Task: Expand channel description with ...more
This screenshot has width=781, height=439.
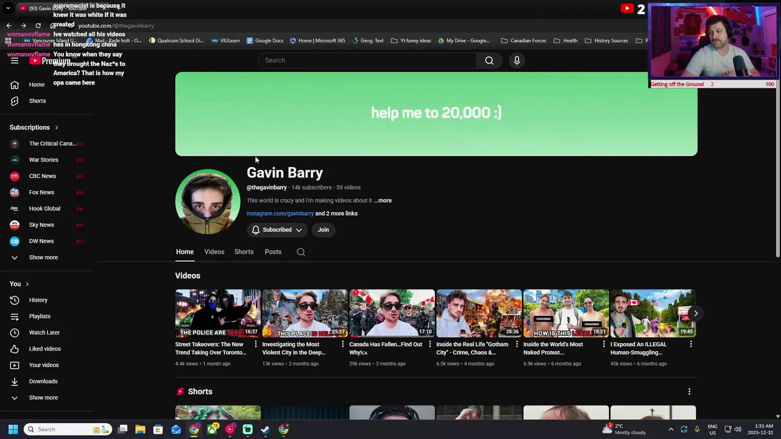Action: click(383, 201)
